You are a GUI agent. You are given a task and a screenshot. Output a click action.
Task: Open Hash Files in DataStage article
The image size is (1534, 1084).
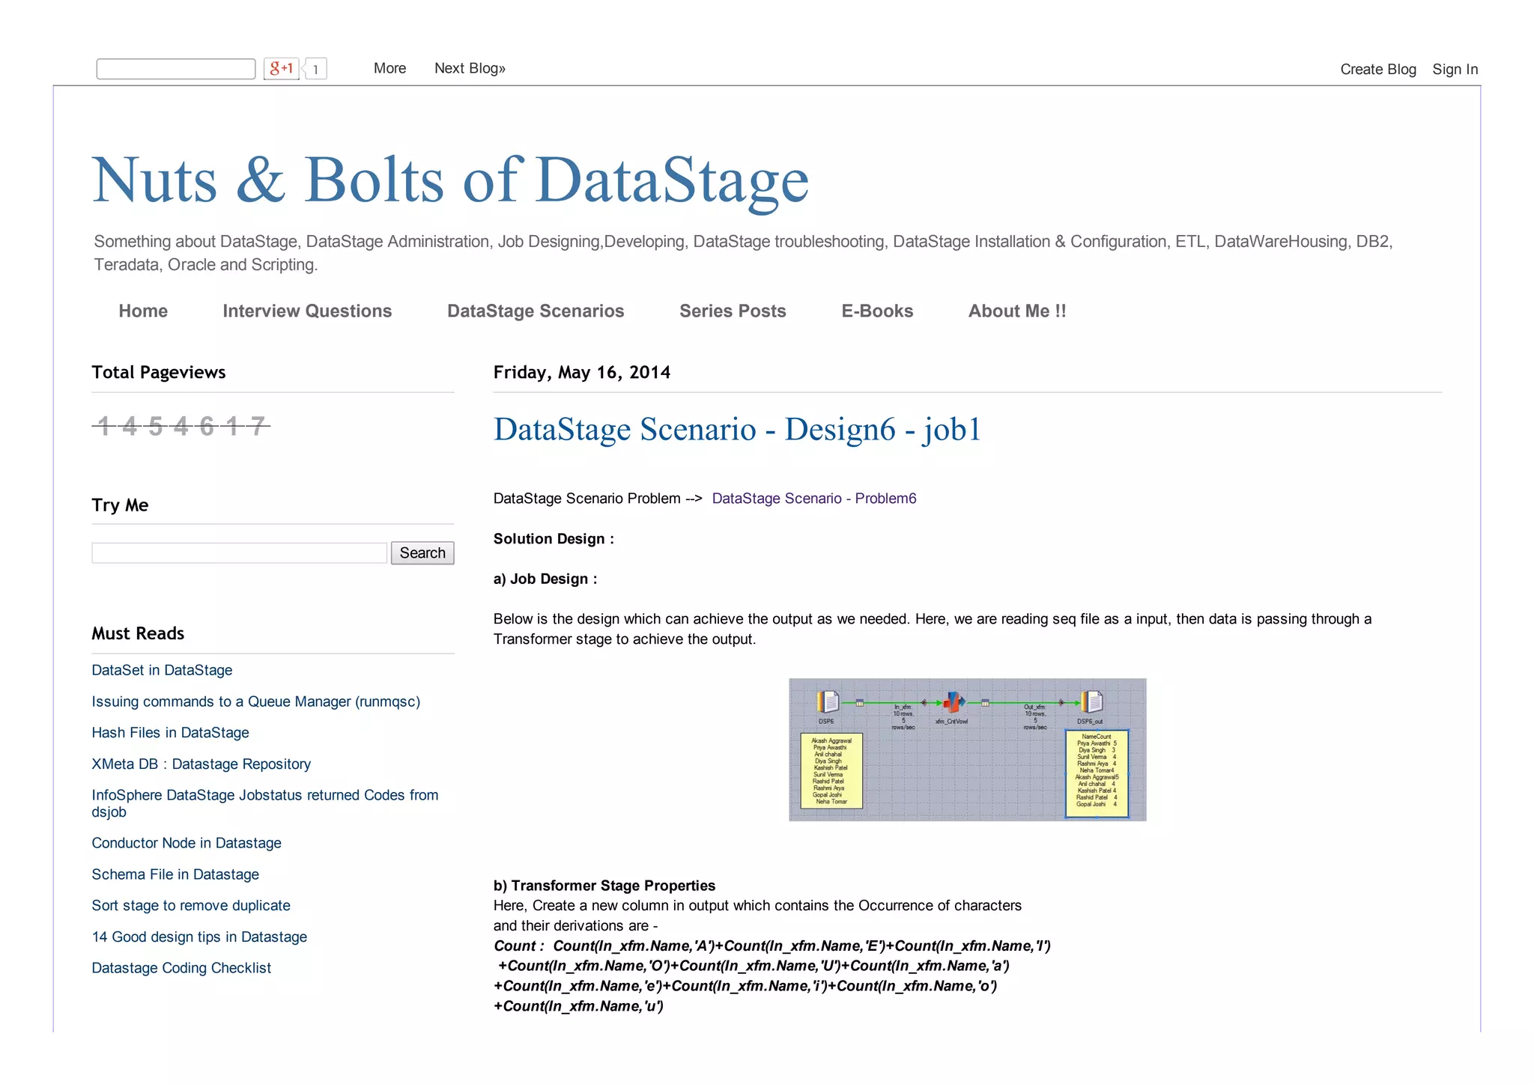[x=170, y=733]
